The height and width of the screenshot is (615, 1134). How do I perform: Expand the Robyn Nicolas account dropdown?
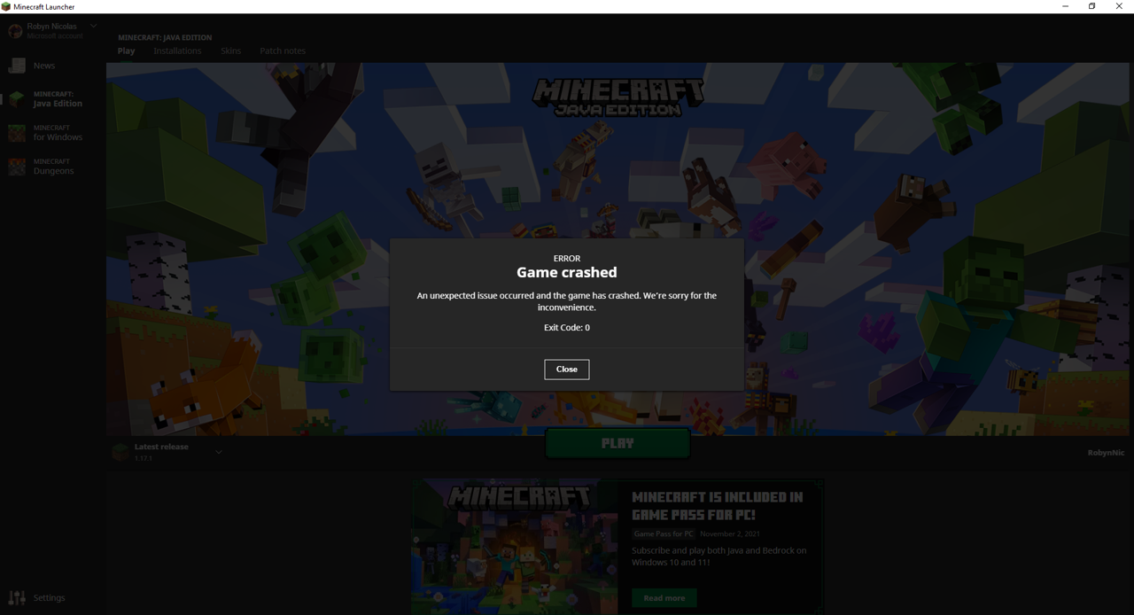click(93, 27)
